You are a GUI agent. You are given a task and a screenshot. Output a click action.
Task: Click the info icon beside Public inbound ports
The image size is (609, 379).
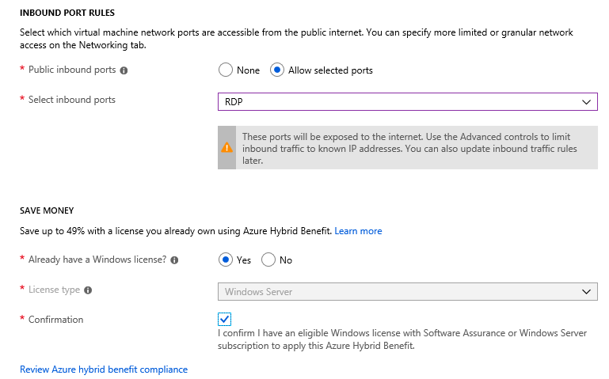(x=124, y=70)
